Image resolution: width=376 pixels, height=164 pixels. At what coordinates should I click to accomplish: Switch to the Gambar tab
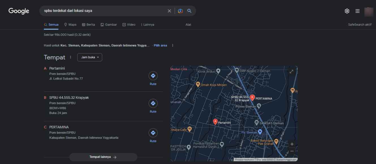(x=109, y=25)
